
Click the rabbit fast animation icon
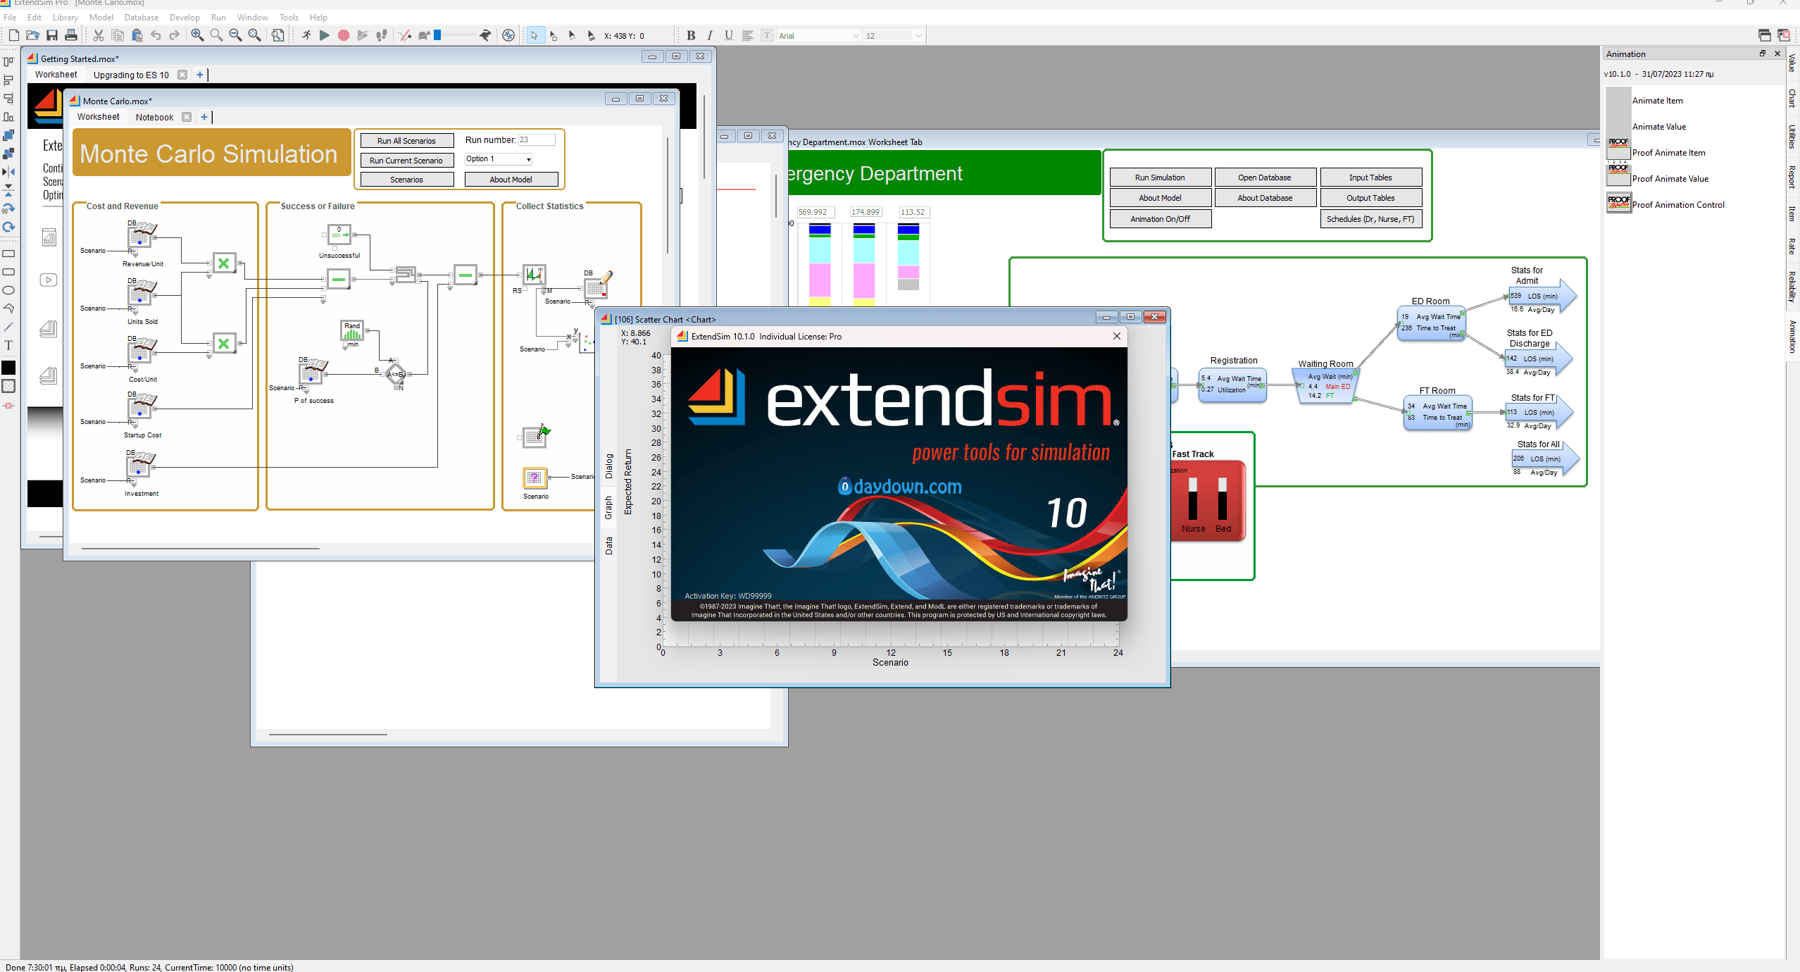point(486,35)
